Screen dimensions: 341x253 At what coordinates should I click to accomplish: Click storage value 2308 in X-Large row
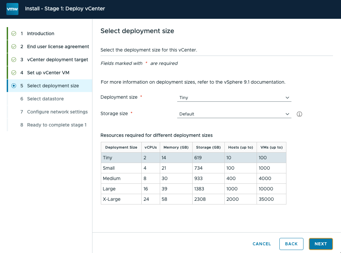pyautogui.click(x=200, y=199)
